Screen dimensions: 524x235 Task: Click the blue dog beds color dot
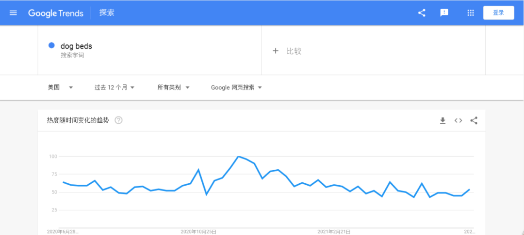[51, 45]
